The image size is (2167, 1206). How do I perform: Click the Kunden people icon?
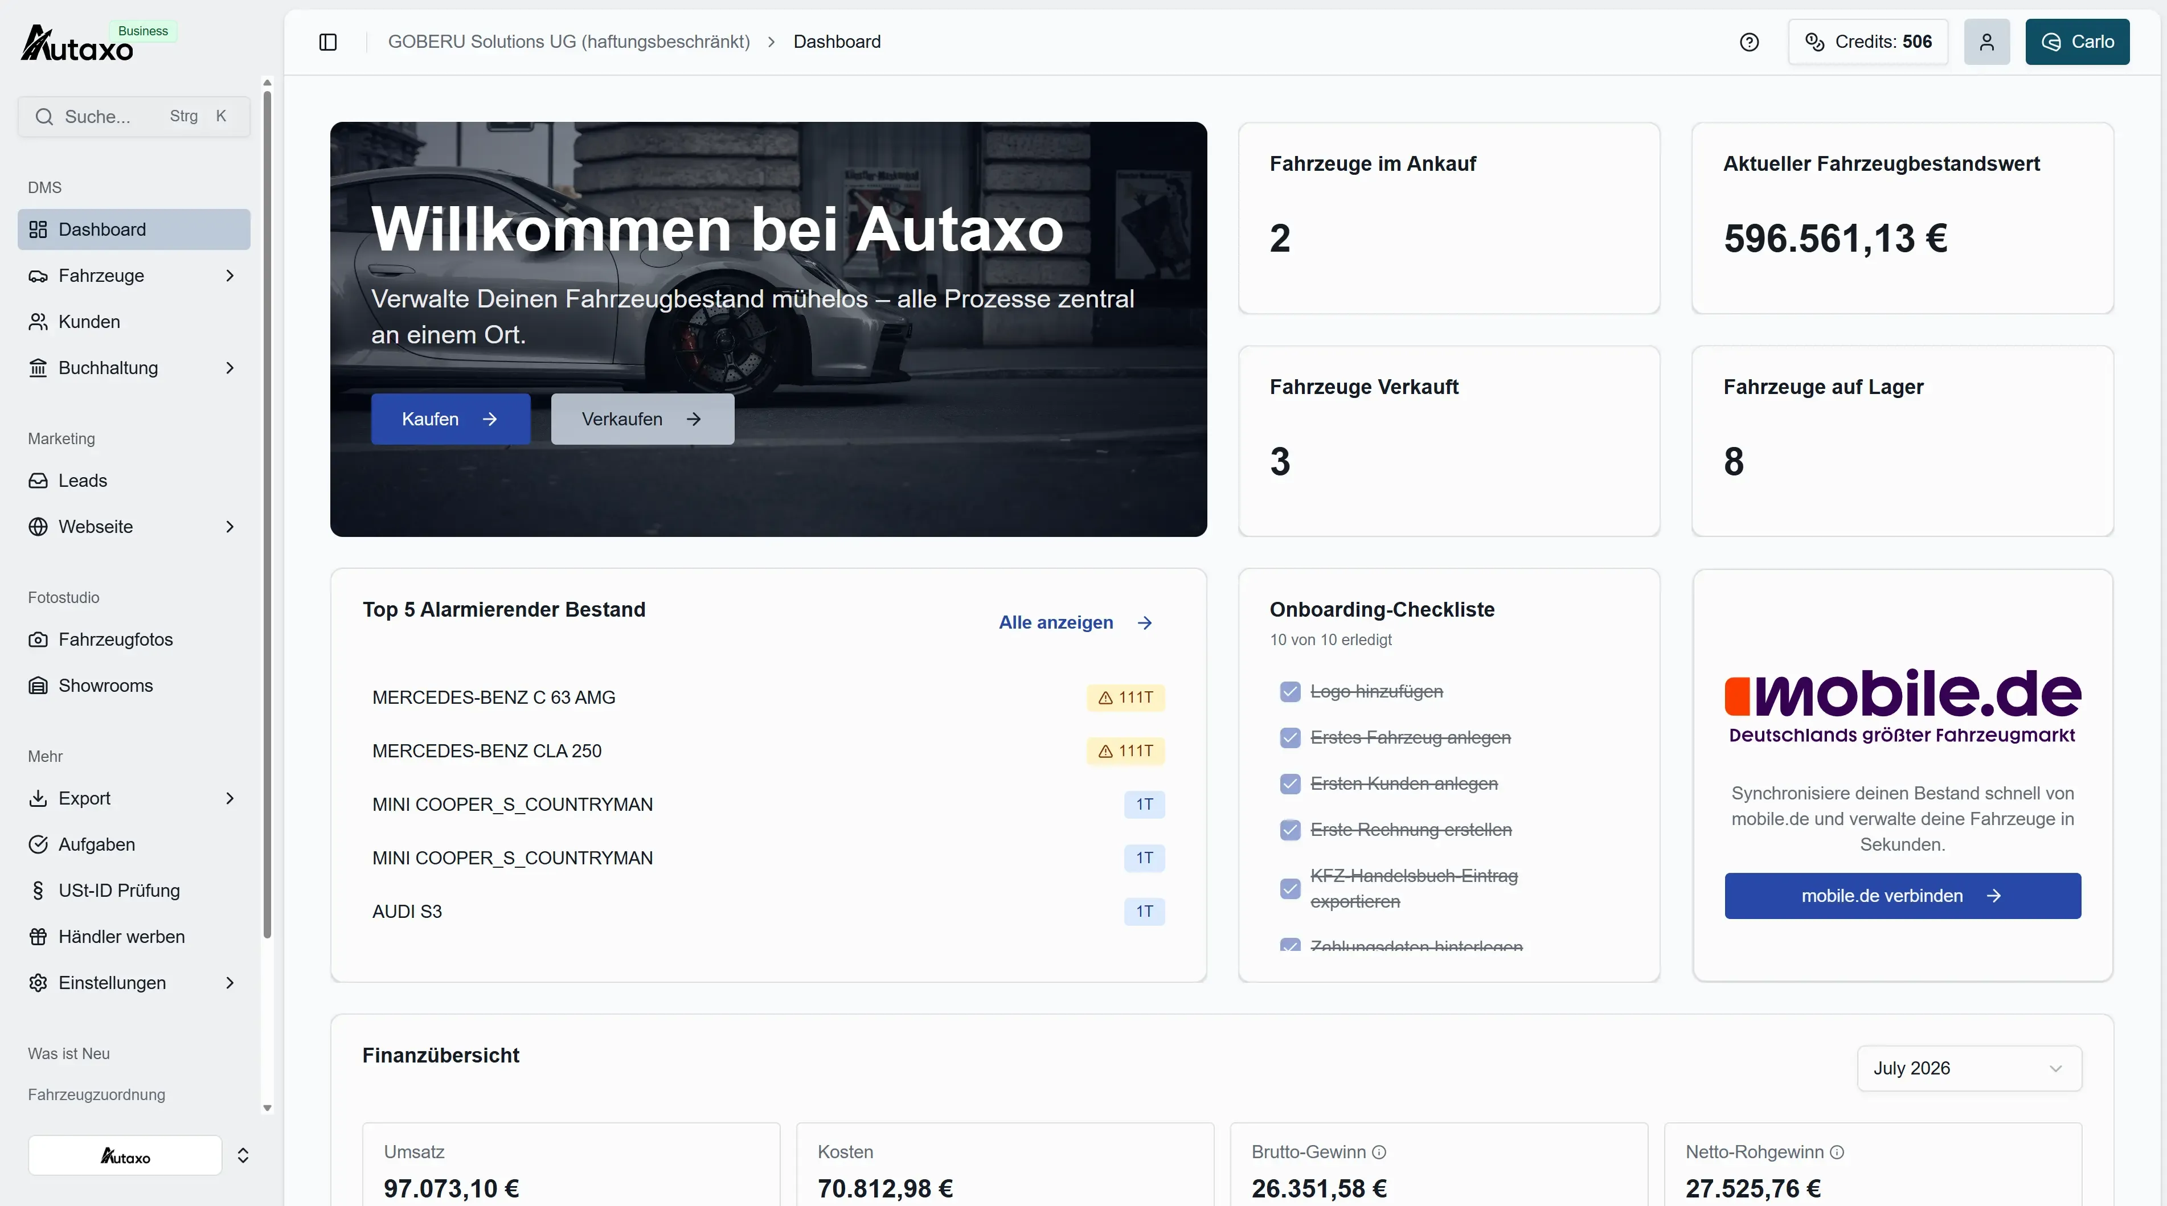pos(38,322)
